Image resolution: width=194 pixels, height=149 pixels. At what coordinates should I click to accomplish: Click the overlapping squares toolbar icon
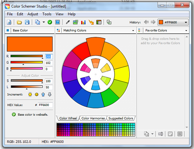click(x=109, y=22)
